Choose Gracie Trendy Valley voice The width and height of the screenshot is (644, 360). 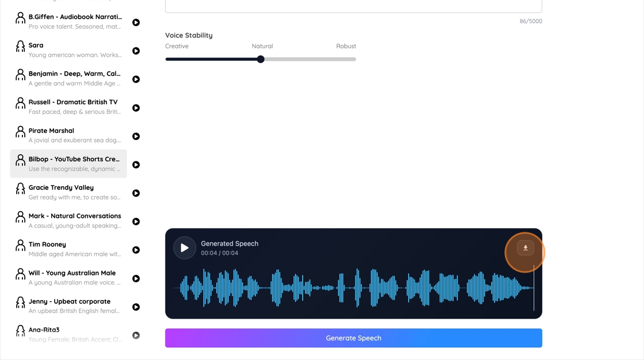click(x=61, y=187)
